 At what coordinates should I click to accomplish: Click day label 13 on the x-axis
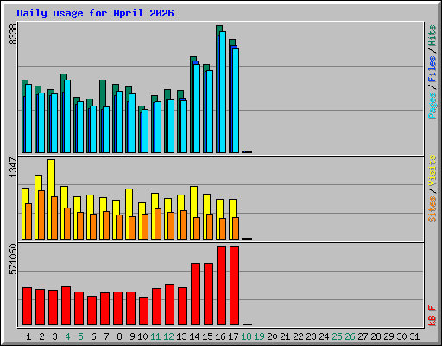click(181, 336)
